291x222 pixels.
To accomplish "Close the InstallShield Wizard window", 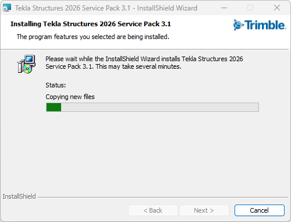I will point(277,8).
